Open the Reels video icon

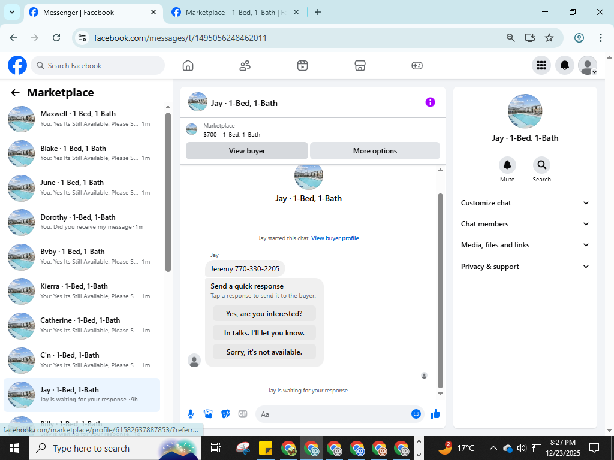pos(302,66)
